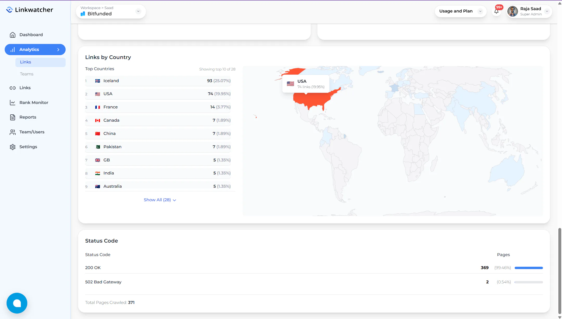Click the page vertical scrollbar thumb
This screenshot has height=319, width=562.
click(560, 271)
